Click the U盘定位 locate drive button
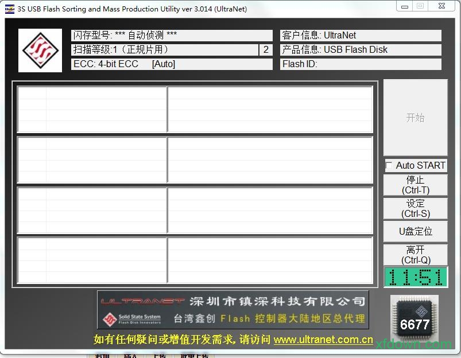 [x=415, y=231]
